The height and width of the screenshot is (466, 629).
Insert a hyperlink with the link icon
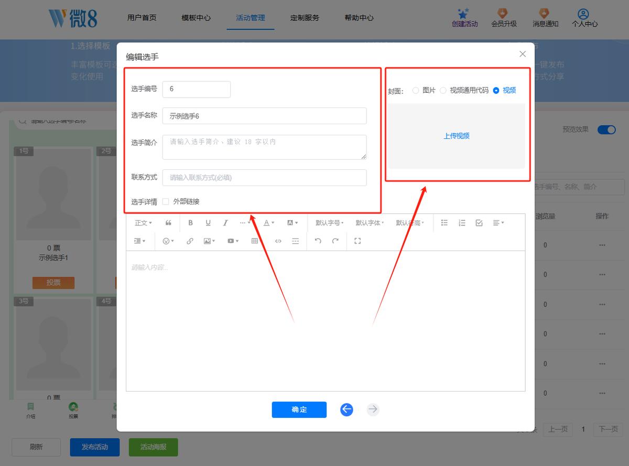[190, 241]
